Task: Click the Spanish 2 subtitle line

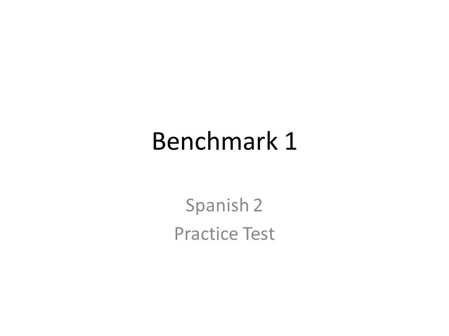Action: tap(224, 206)
